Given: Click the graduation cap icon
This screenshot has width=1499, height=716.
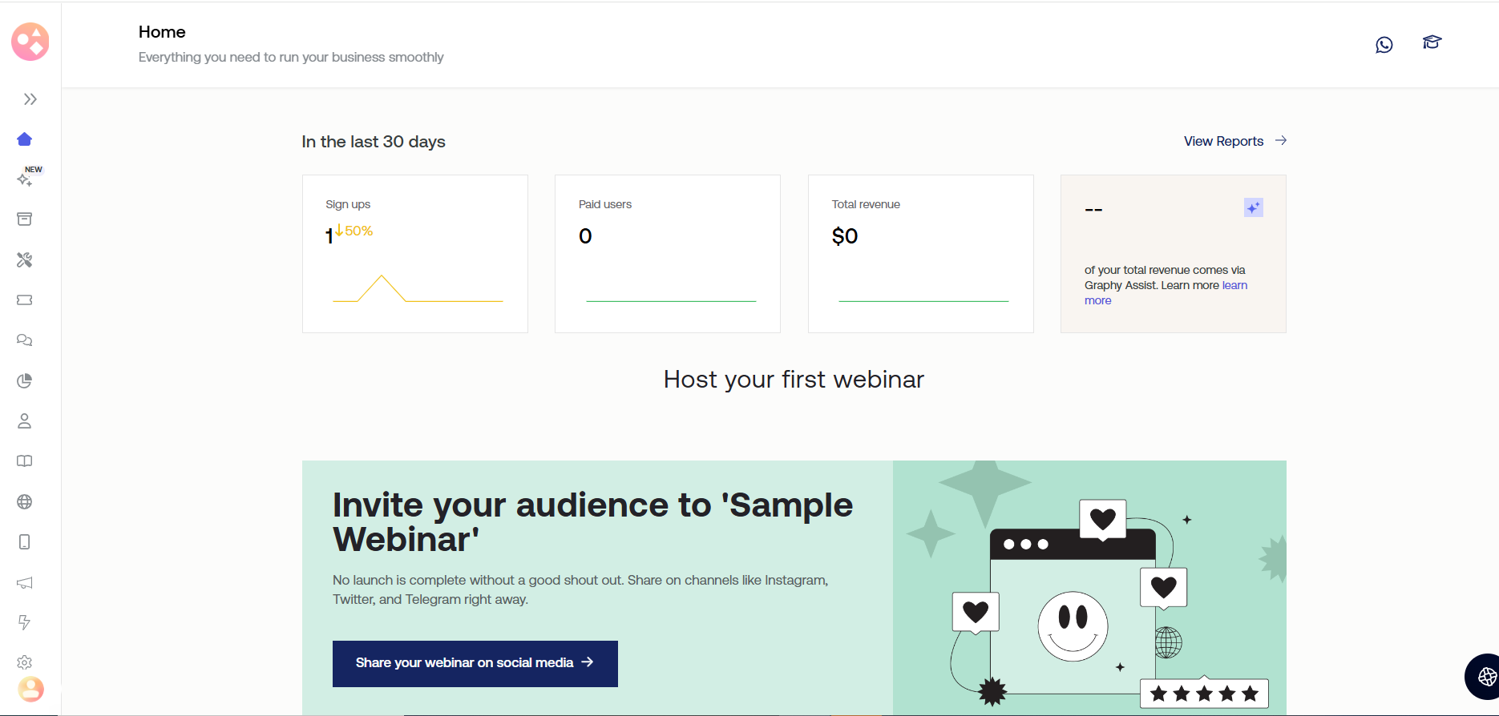Looking at the screenshot, I should point(1432,42).
